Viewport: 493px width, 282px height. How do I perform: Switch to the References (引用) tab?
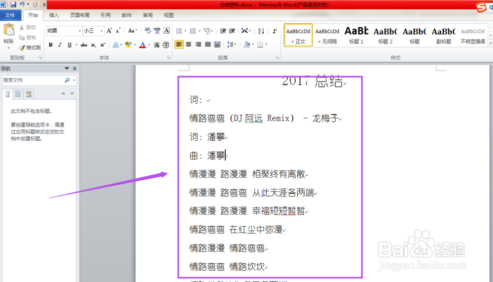pyautogui.click(x=106, y=15)
